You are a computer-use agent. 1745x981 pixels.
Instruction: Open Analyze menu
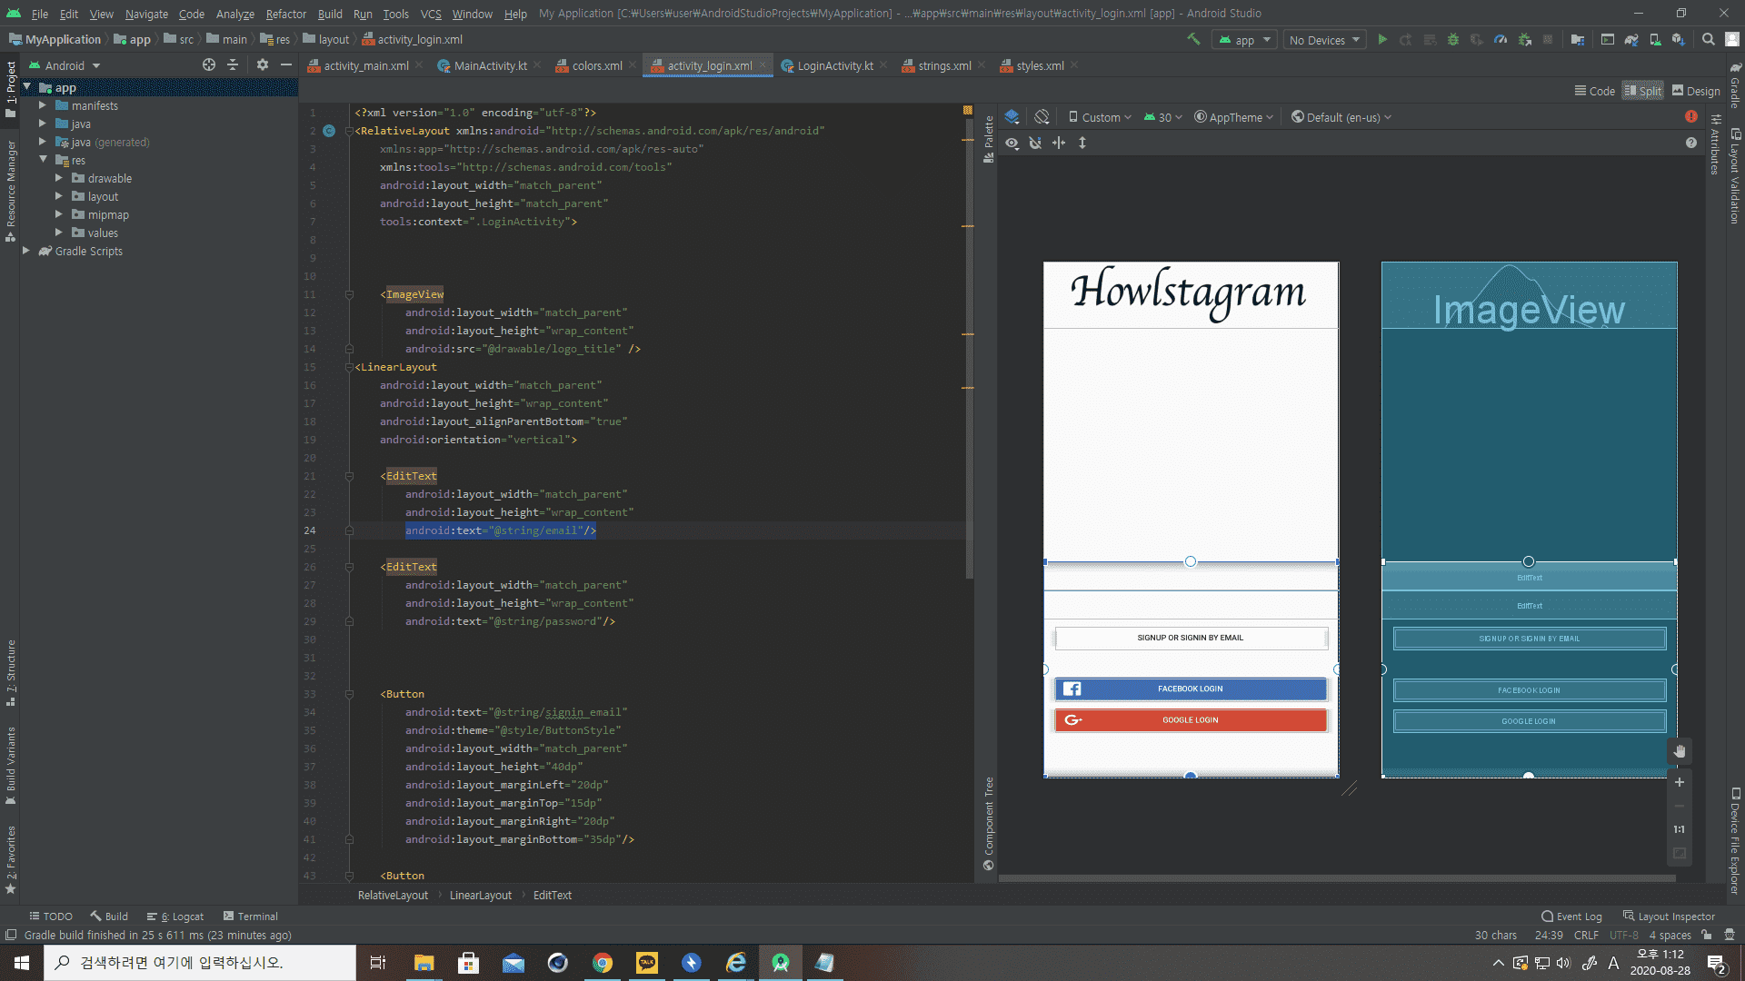234,14
